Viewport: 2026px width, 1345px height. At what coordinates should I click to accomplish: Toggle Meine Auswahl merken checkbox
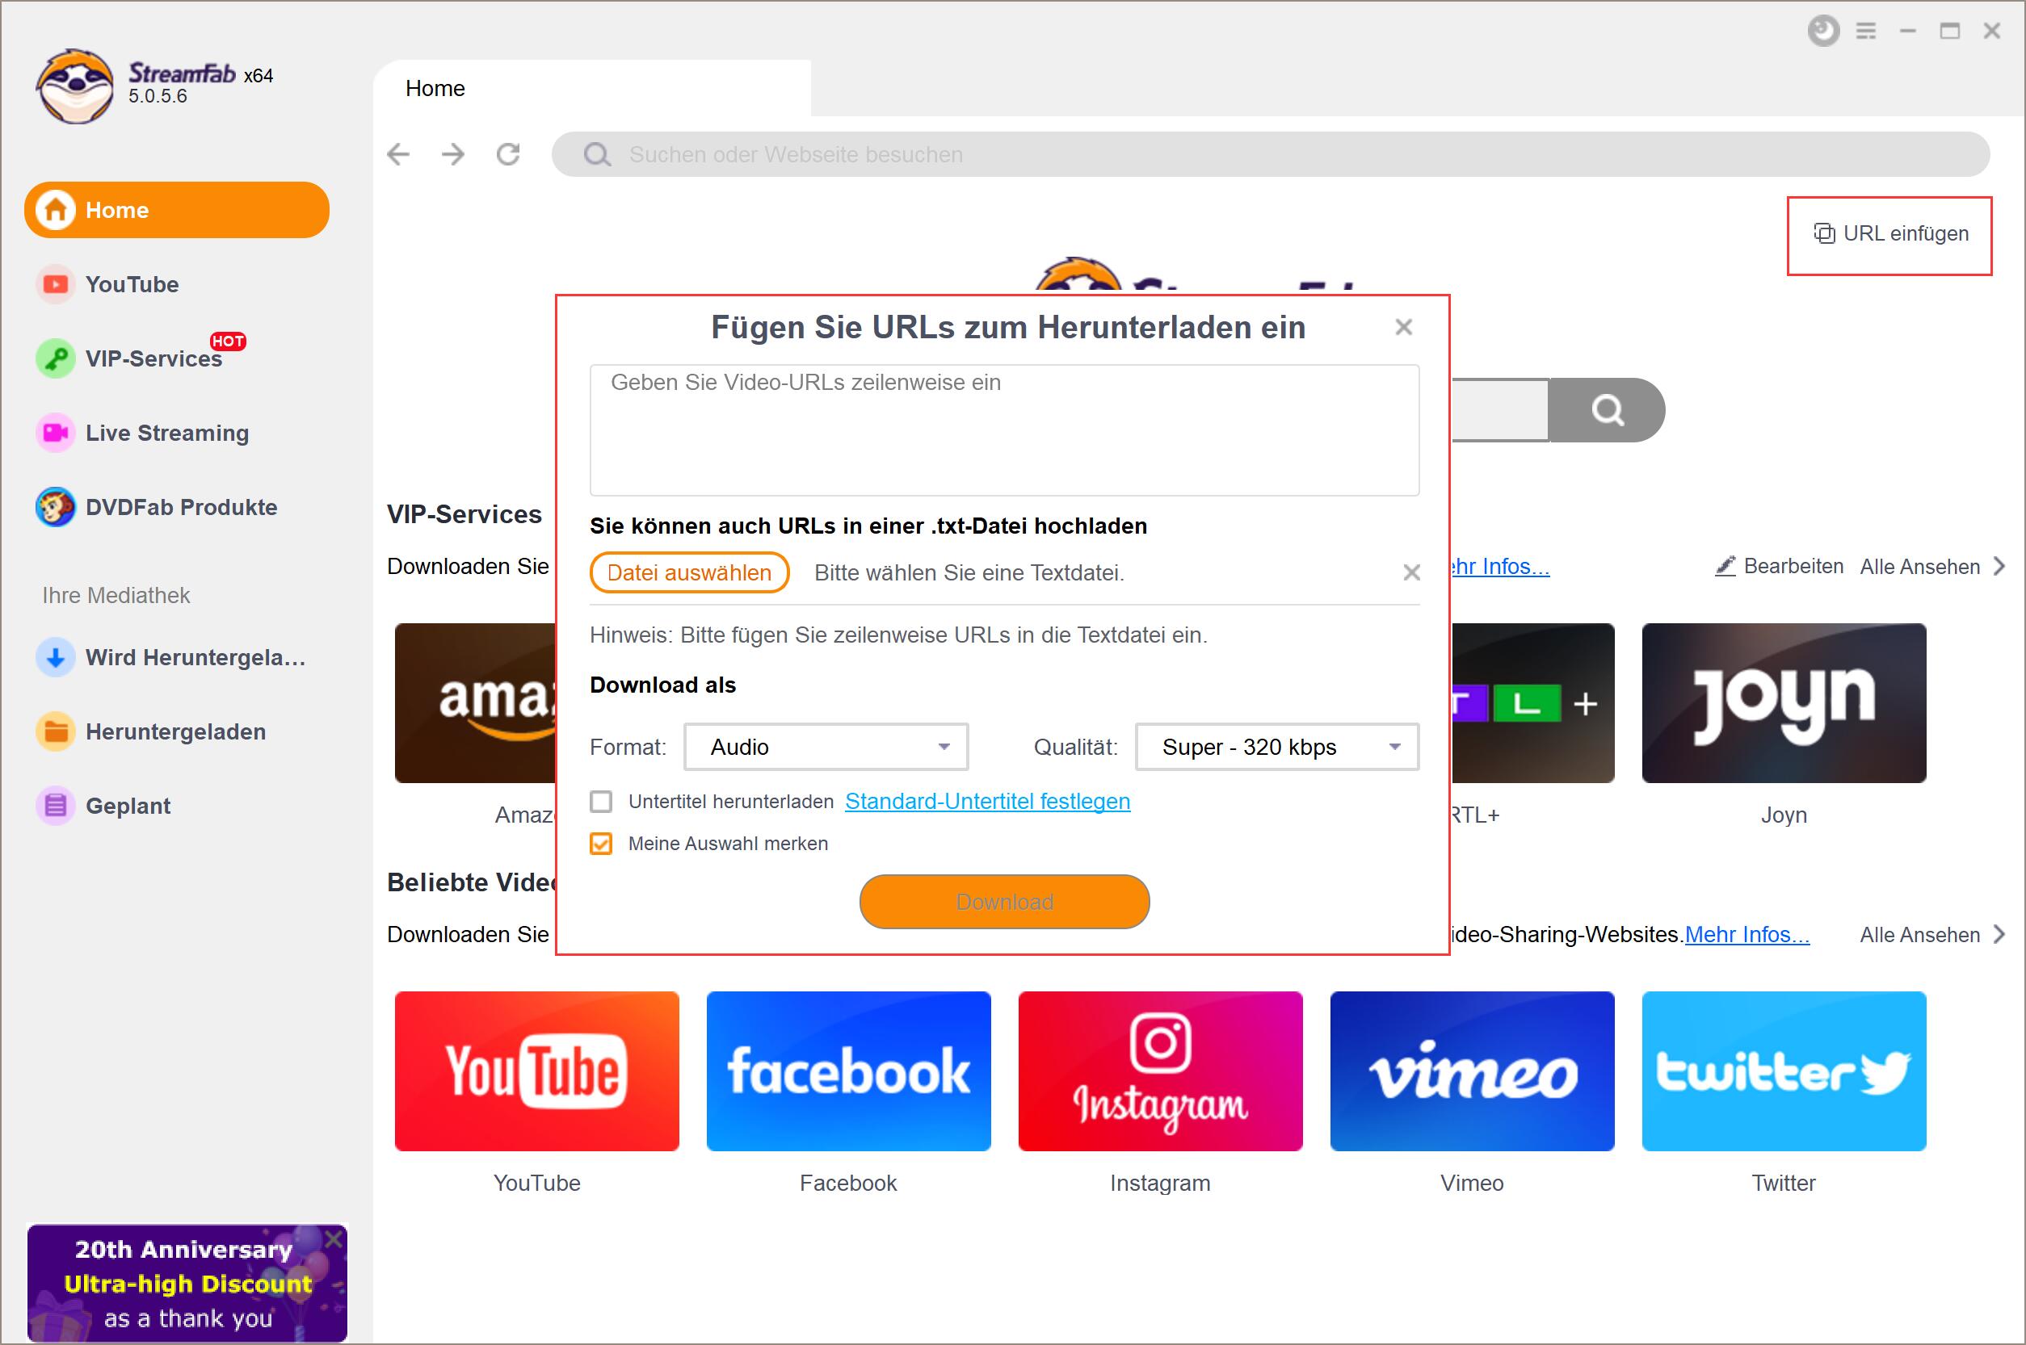pos(603,842)
